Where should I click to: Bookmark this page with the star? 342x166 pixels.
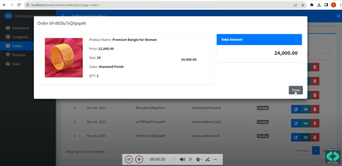click(303, 5)
